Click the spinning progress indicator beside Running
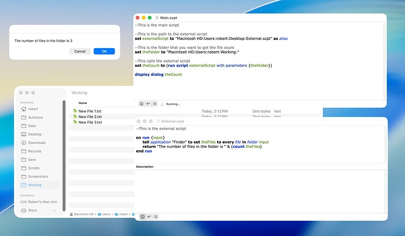405x236 pixels. tap(162, 104)
